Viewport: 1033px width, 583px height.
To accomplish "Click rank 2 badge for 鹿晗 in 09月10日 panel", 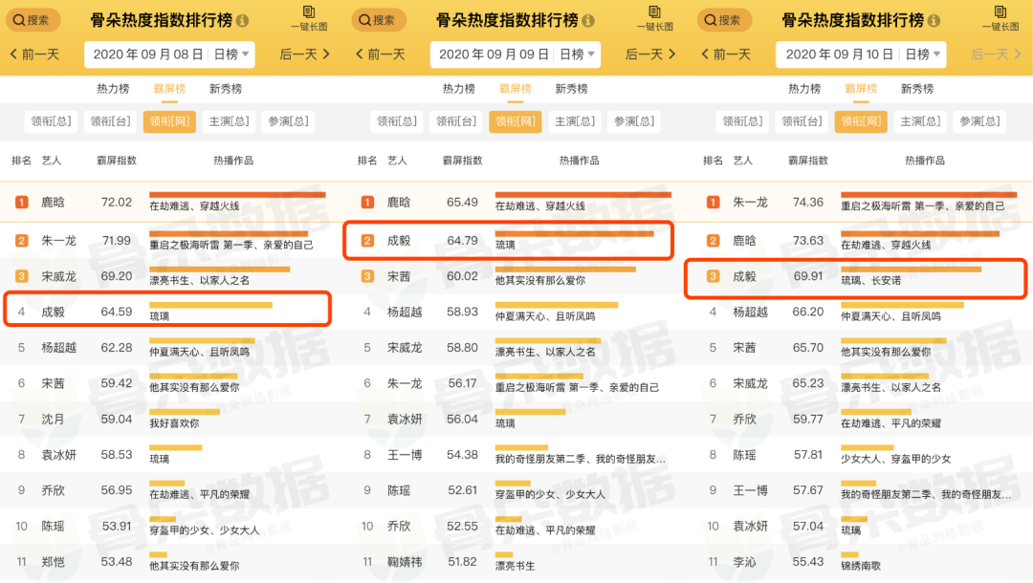I will point(714,240).
